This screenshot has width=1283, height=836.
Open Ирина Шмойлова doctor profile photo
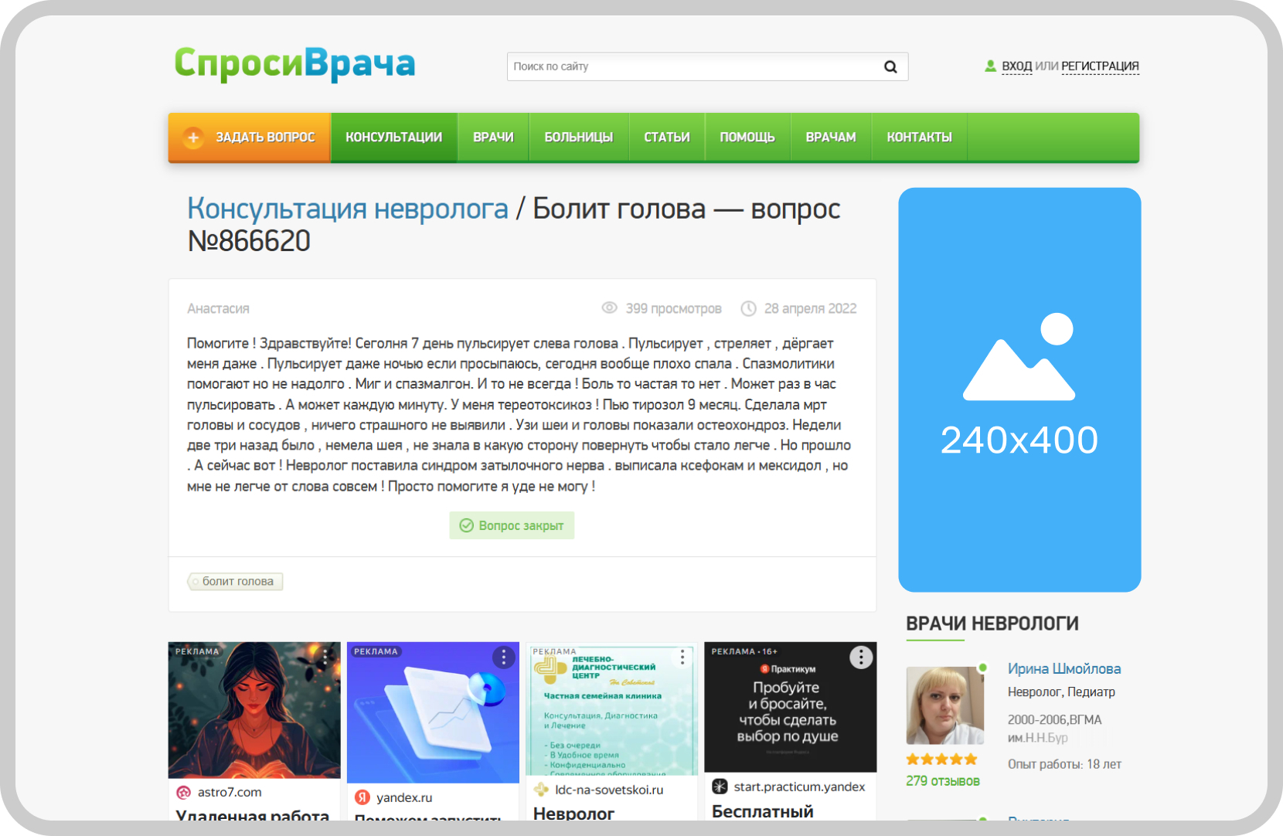point(944,705)
